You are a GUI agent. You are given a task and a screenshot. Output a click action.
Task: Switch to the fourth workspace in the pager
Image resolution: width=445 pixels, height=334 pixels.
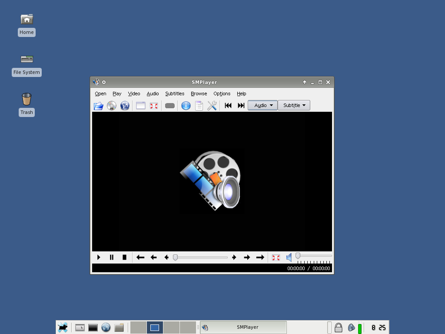188,327
